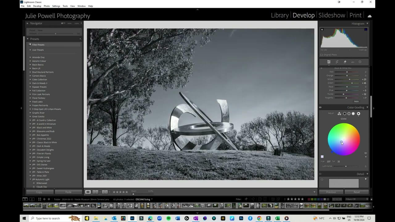The image size is (395, 222).
Task: Open the Masking tool
Action: click(360, 62)
